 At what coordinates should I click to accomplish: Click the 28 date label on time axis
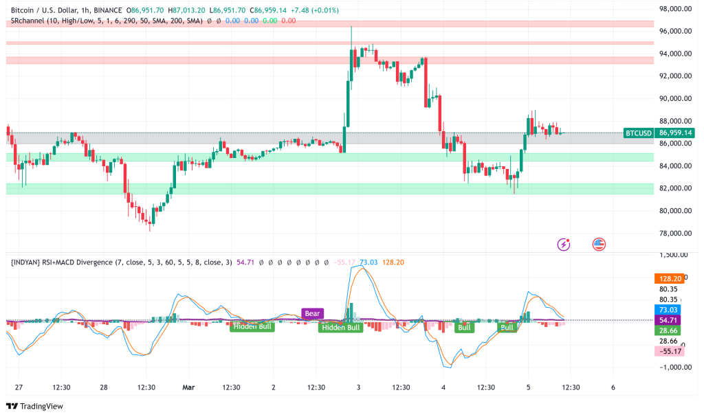pyautogui.click(x=104, y=387)
